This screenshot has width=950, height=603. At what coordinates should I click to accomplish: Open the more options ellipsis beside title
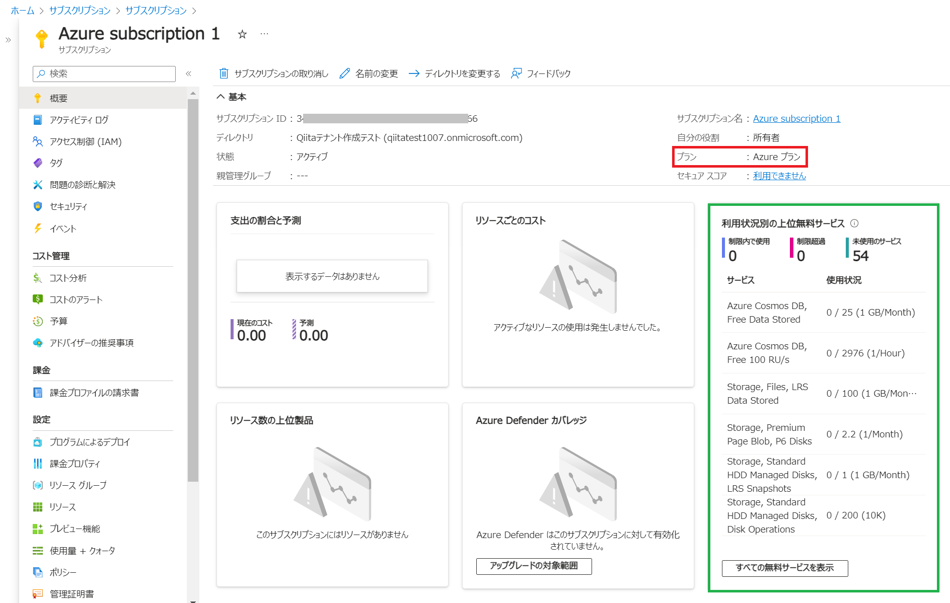[264, 34]
